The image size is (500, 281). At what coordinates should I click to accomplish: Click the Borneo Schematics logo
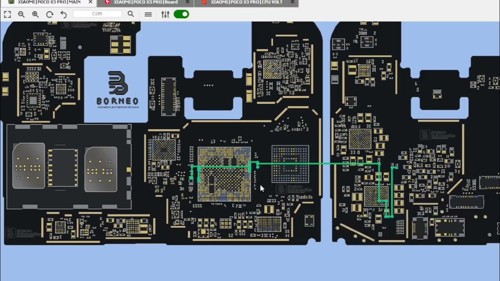click(118, 90)
